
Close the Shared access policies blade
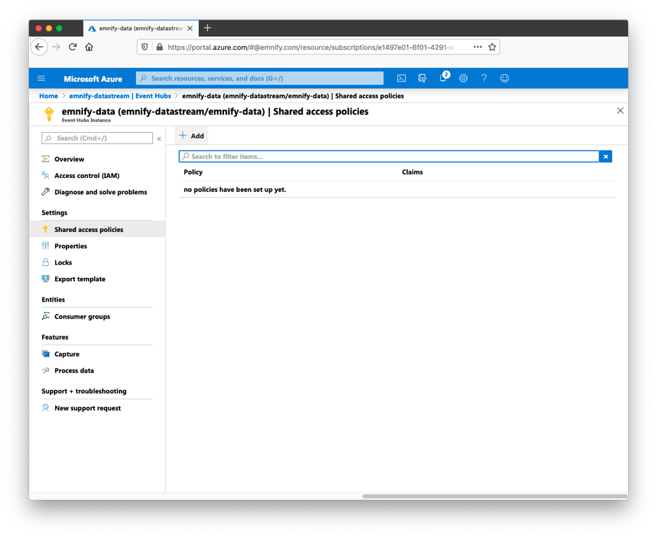(620, 110)
